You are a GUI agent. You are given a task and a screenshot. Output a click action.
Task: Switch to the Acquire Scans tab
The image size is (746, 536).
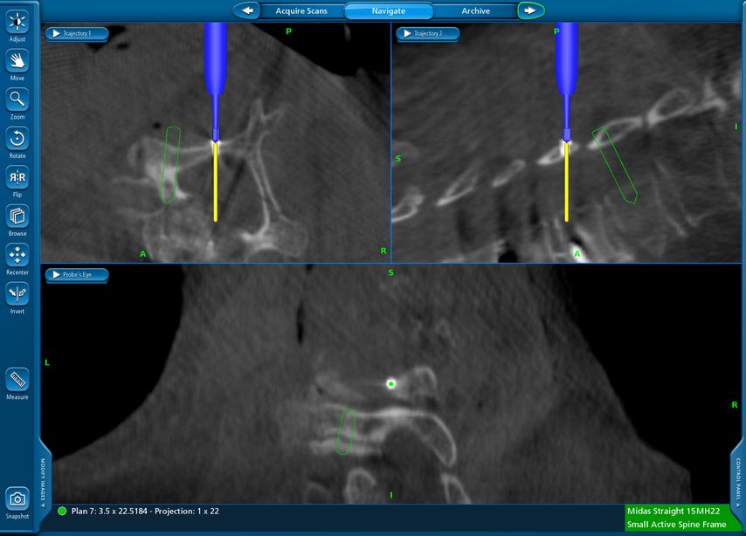pyautogui.click(x=301, y=10)
